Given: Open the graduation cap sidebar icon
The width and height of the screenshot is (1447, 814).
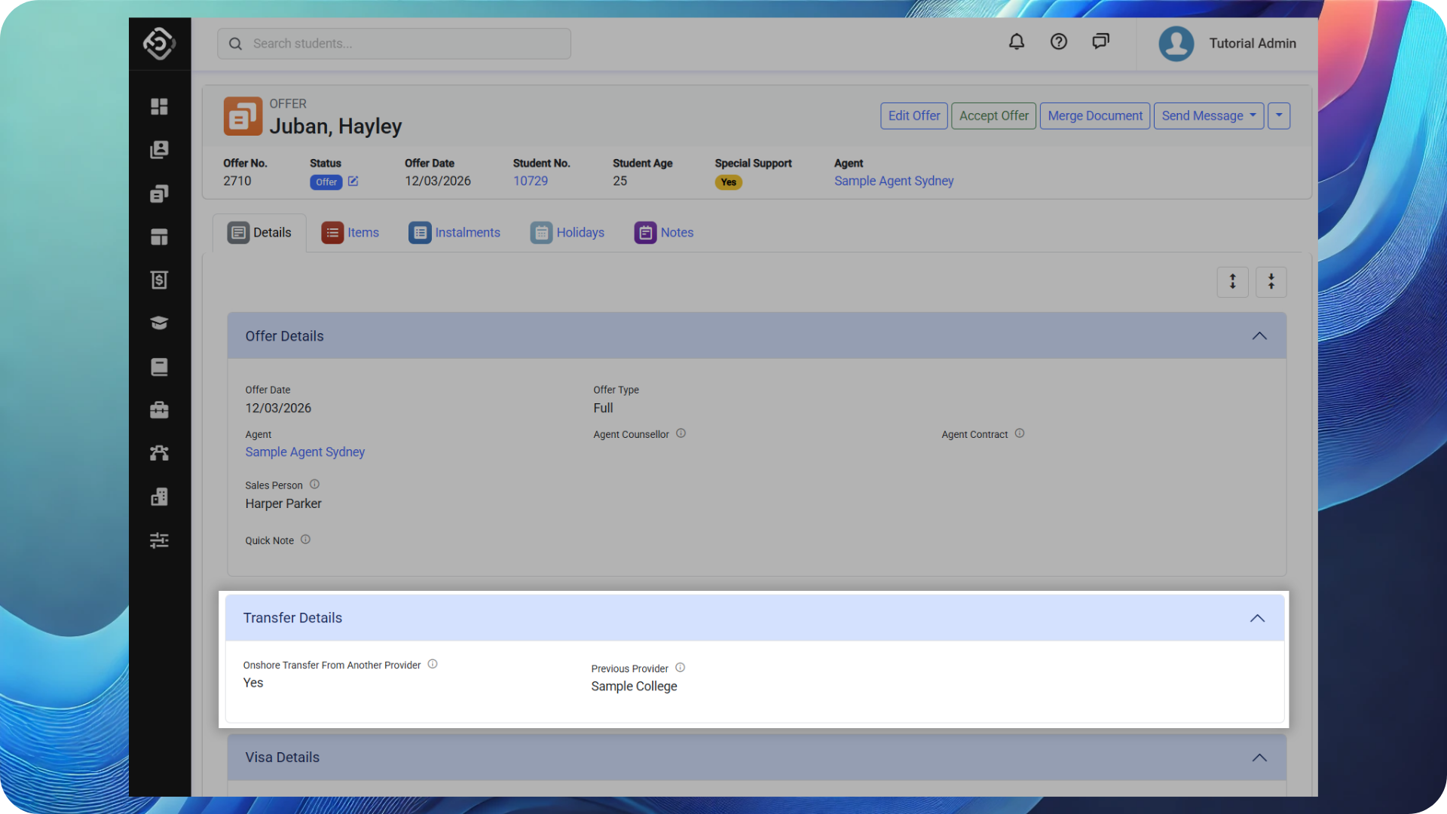Looking at the screenshot, I should (159, 323).
